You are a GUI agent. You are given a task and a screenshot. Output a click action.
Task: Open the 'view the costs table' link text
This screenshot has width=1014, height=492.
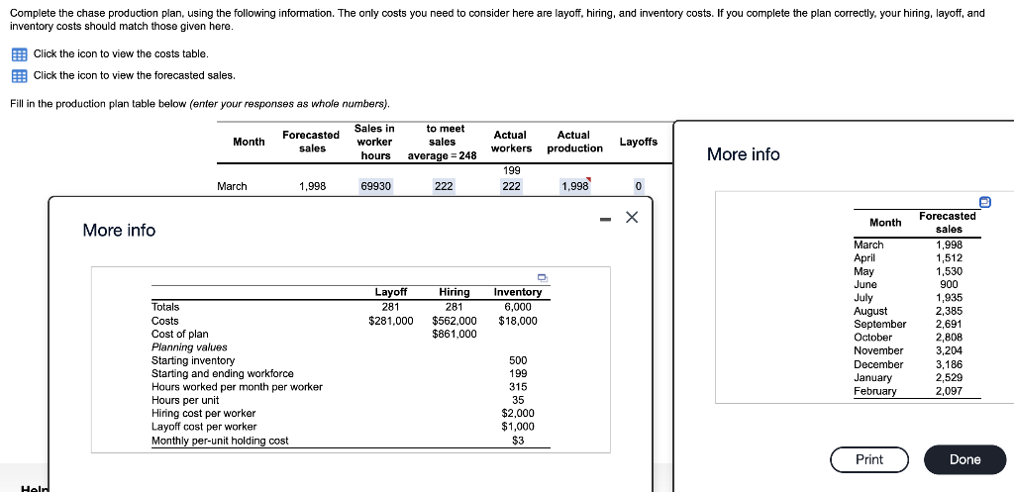coord(121,53)
